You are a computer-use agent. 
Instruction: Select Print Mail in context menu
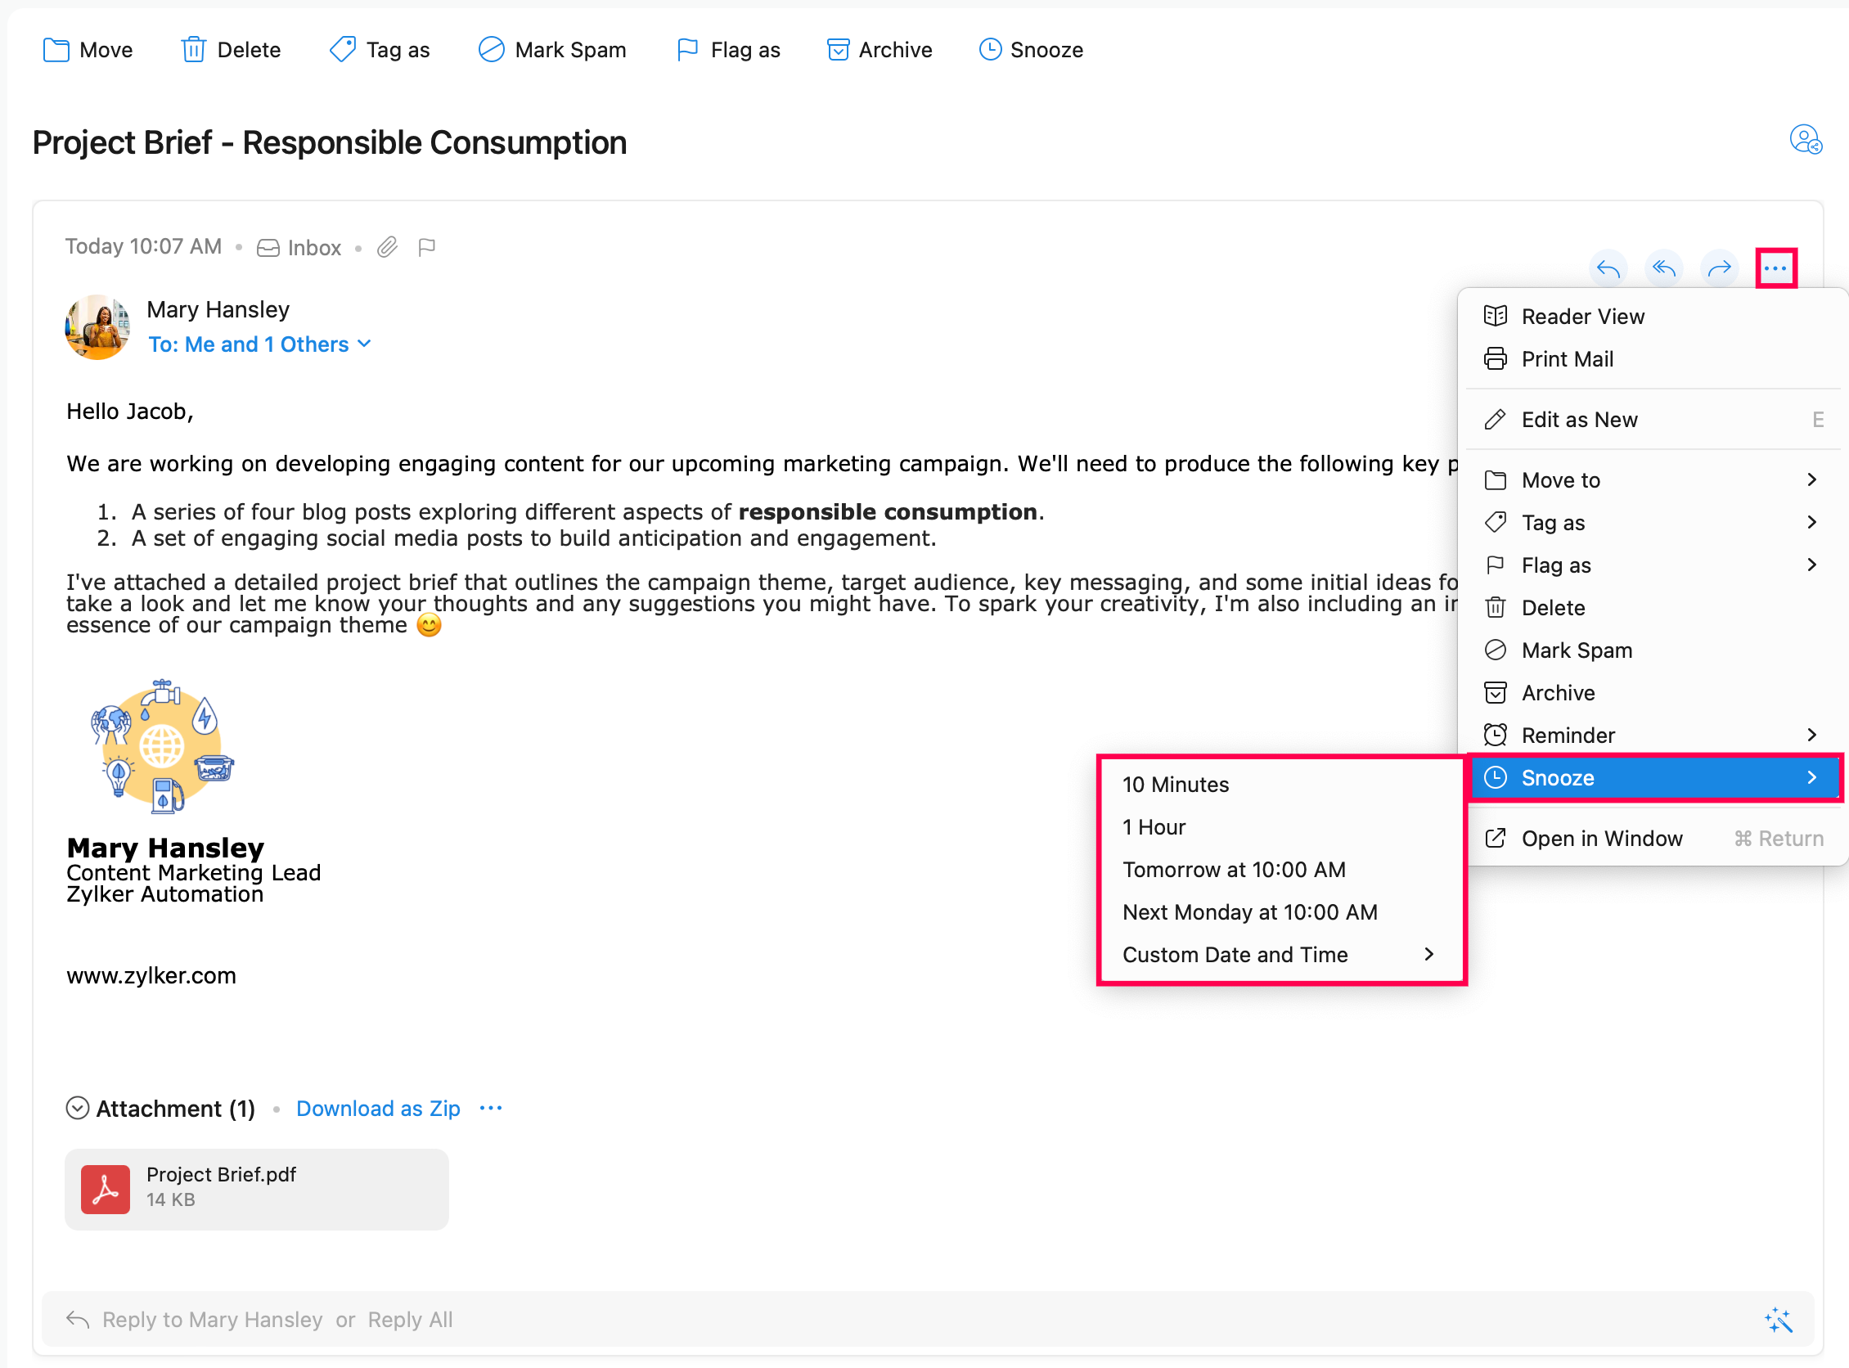coord(1567,358)
